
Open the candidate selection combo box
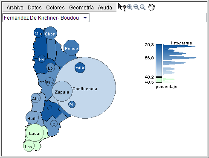pos(46,18)
